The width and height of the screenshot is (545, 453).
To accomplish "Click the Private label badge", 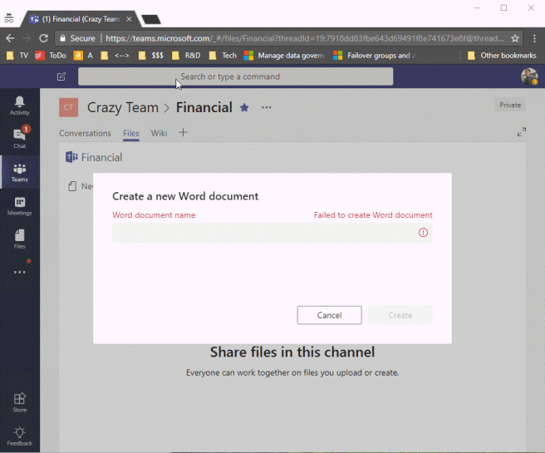I will [510, 105].
